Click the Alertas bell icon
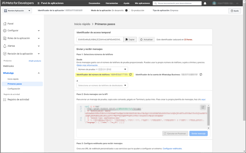246x153 pixels. (5, 46)
